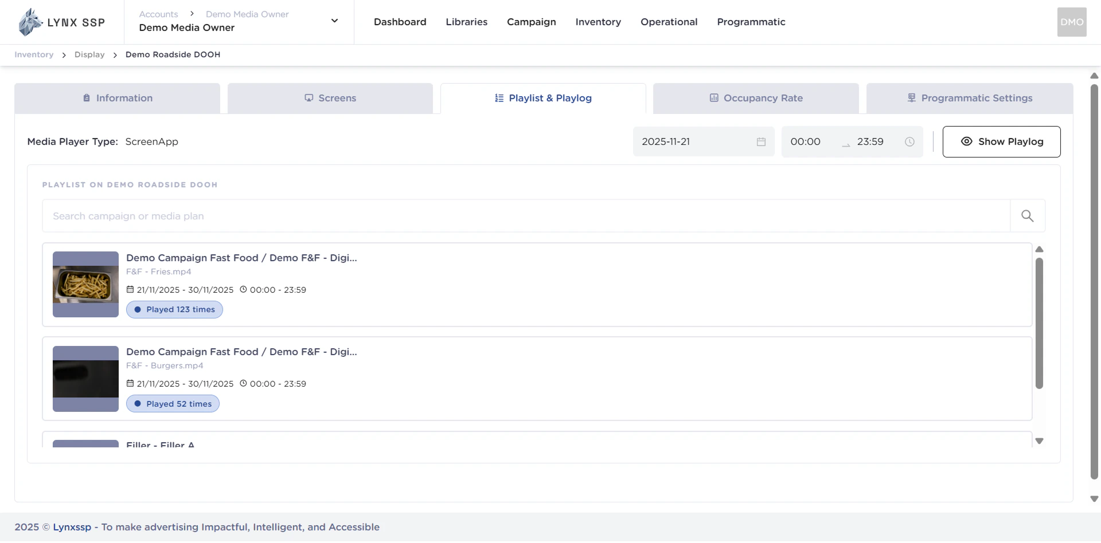Select the Playlist & Playlog list icon
Image resolution: width=1101 pixels, height=543 pixels.
point(498,98)
